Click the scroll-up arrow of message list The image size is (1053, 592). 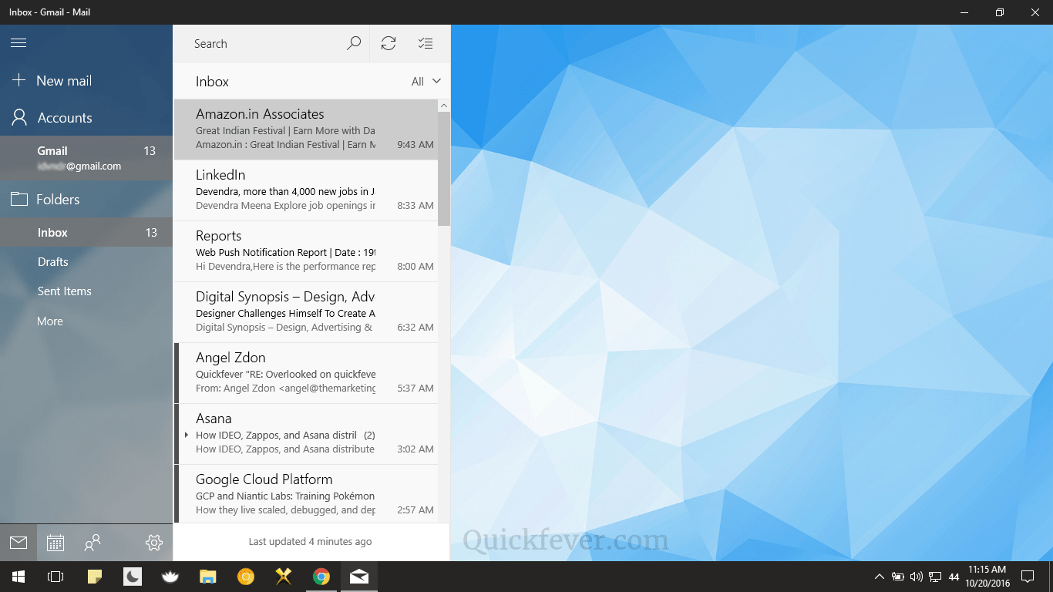[x=444, y=106]
